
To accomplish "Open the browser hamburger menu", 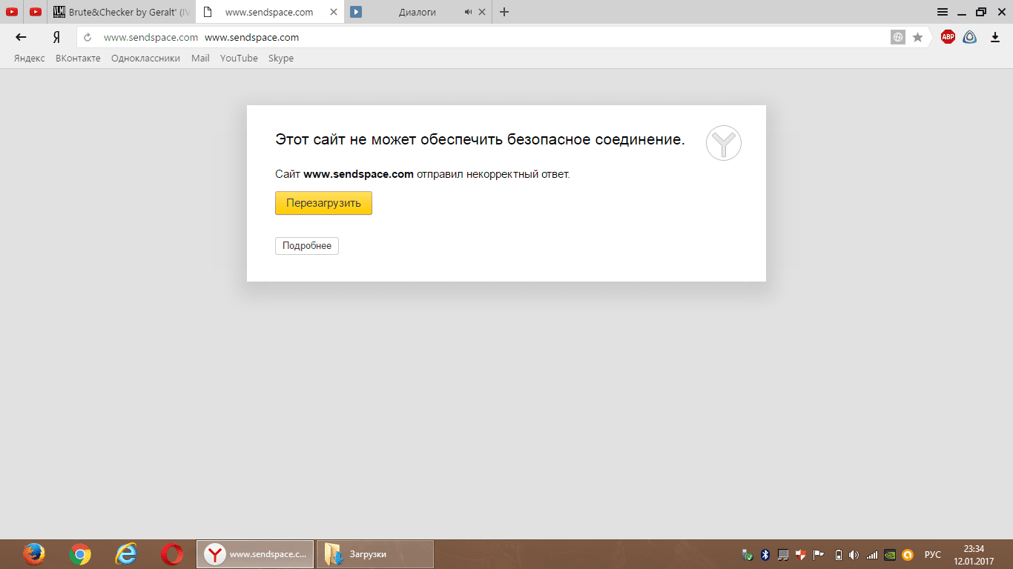I will click(x=943, y=12).
